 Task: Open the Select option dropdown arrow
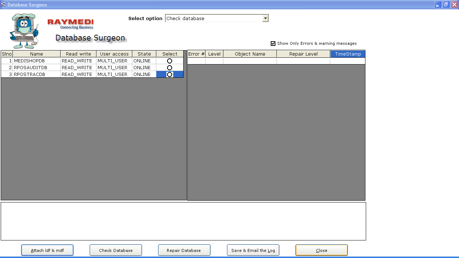click(x=265, y=18)
